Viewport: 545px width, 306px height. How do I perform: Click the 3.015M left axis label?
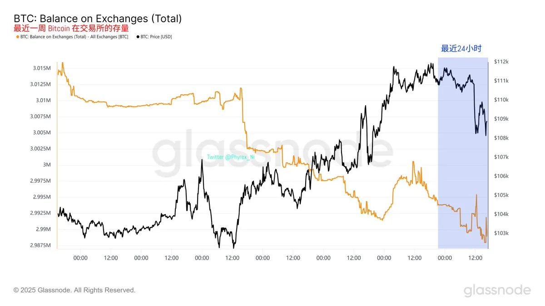(42, 68)
